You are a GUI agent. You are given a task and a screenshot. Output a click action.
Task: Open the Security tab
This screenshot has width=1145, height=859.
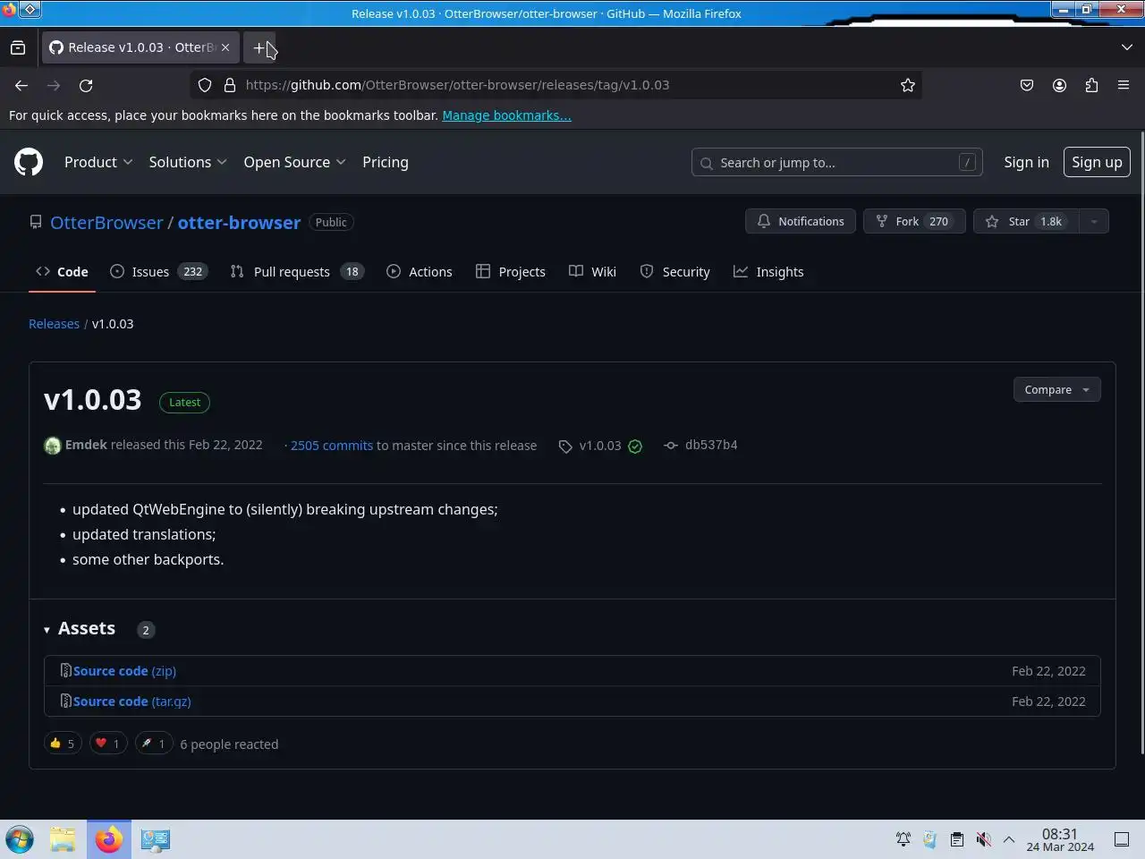coord(675,272)
